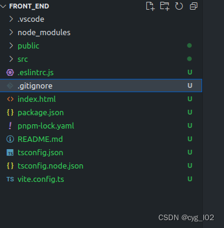Click the braces icon beside package.json
Screen dimensions: 224x228
10,112
